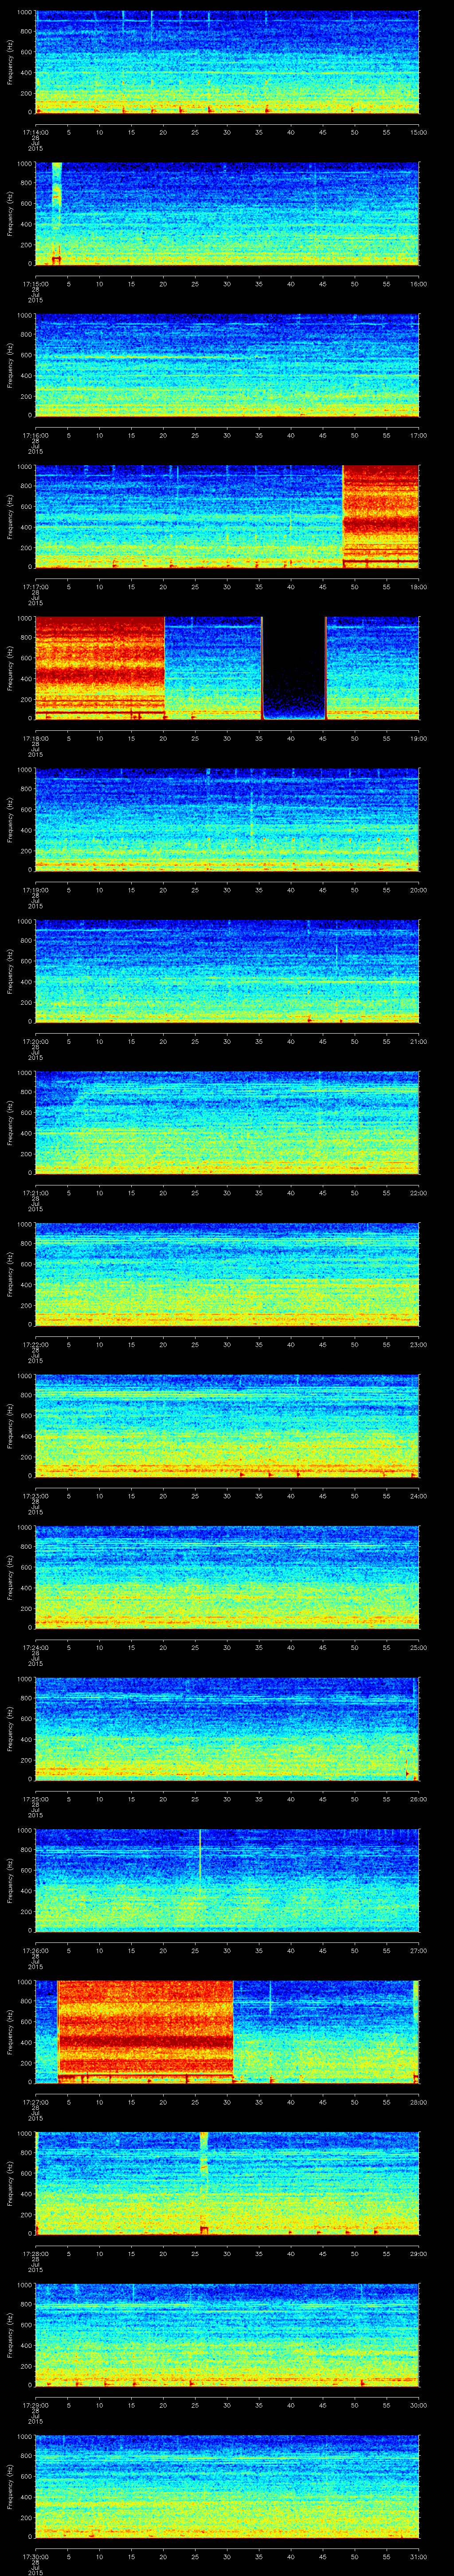This screenshot has width=454, height=2576.
Task: Click the 17:19:00 start time label
Action: [x=35, y=890]
